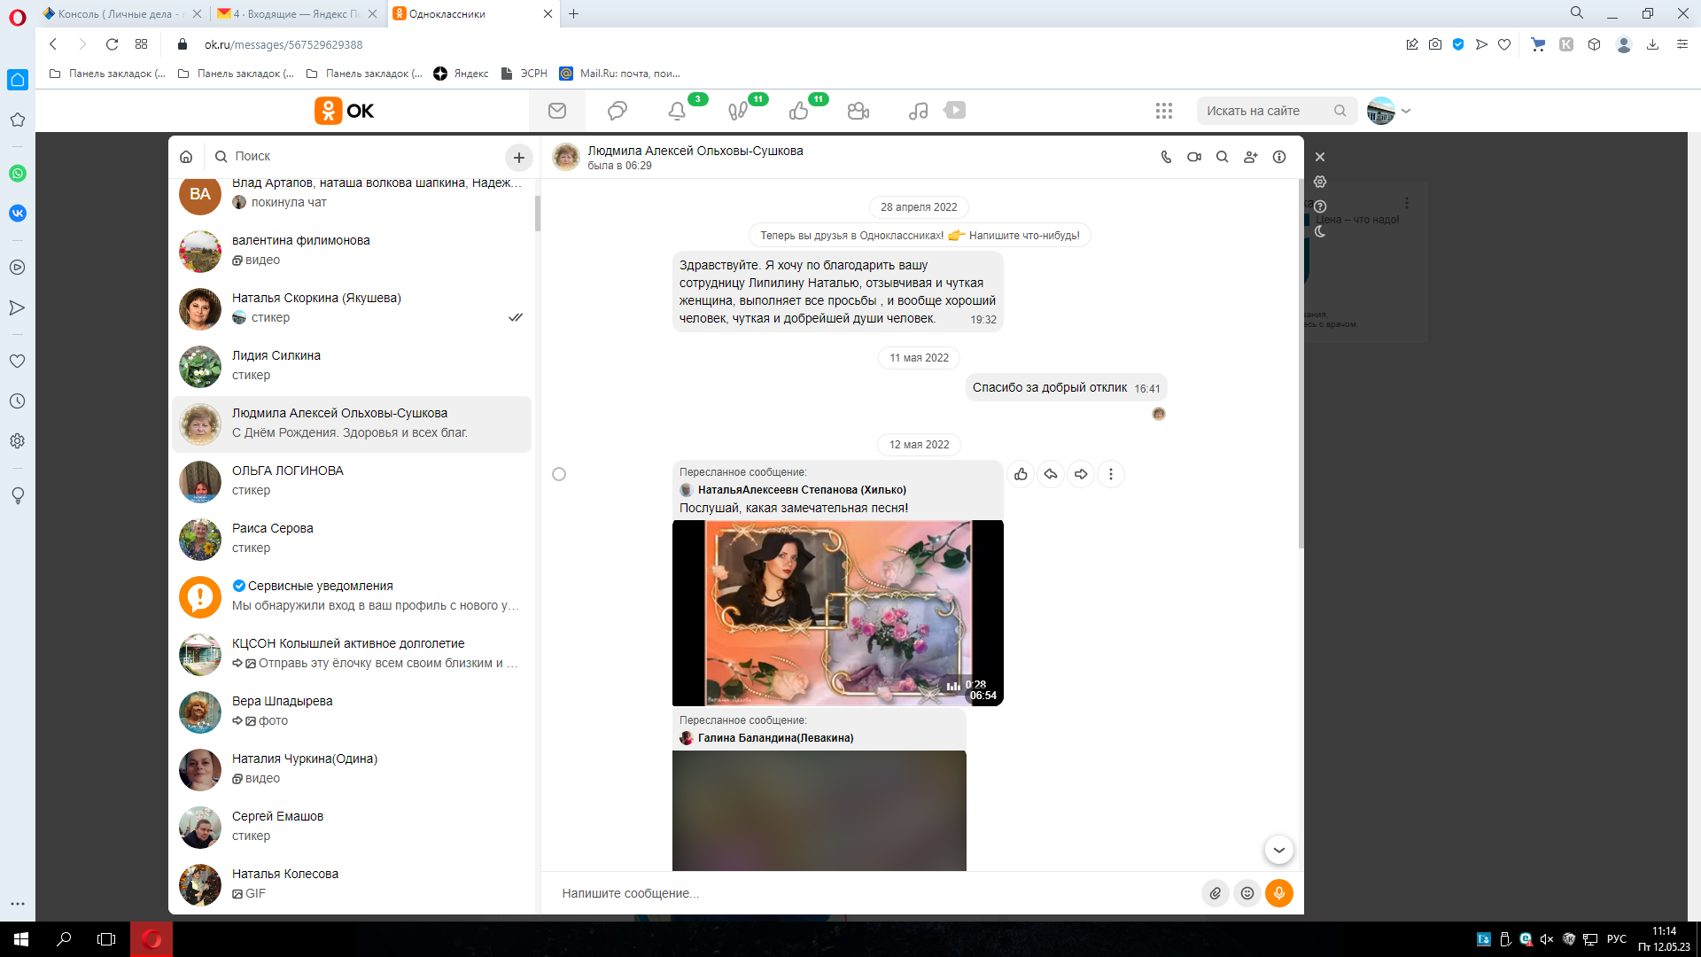Open chat with Наталья Колесова
This screenshot has width=1701, height=957.
[x=352, y=884]
